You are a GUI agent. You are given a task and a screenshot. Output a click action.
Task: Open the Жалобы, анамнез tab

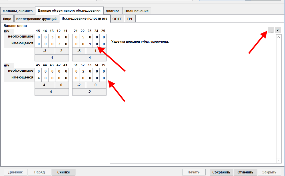tap(18, 11)
